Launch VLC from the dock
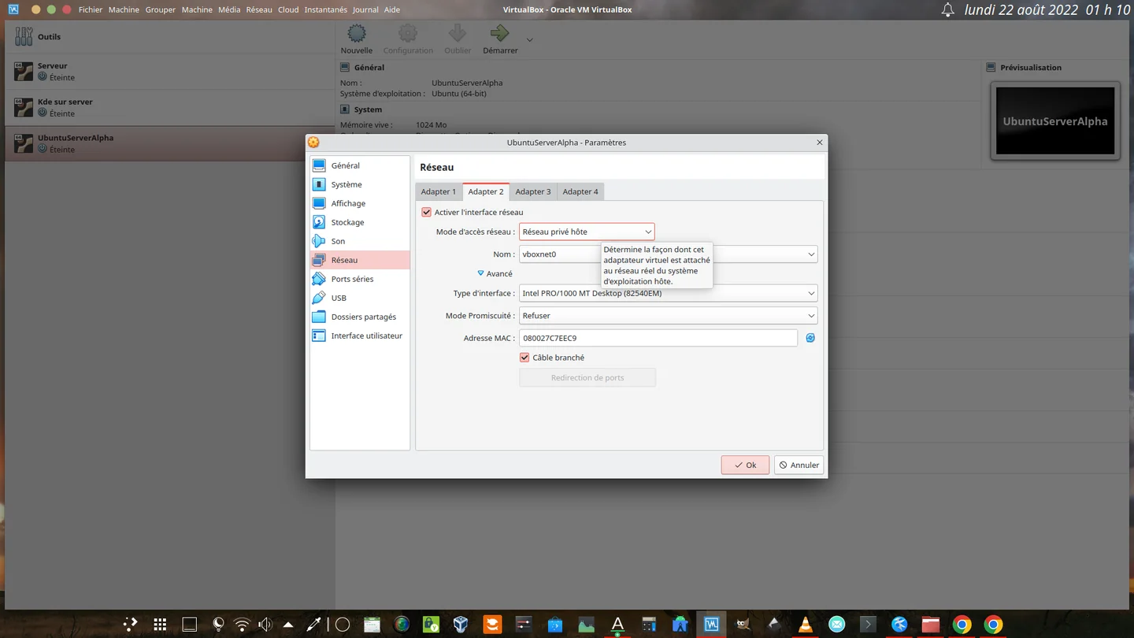Image resolution: width=1134 pixels, height=638 pixels. pyautogui.click(x=805, y=625)
